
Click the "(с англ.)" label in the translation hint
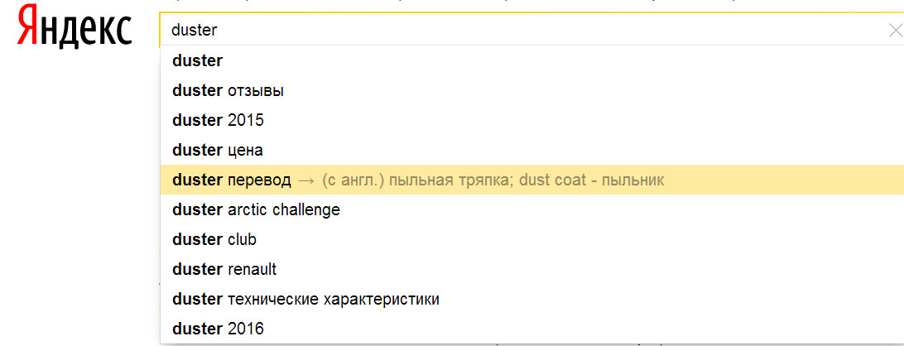click(353, 180)
